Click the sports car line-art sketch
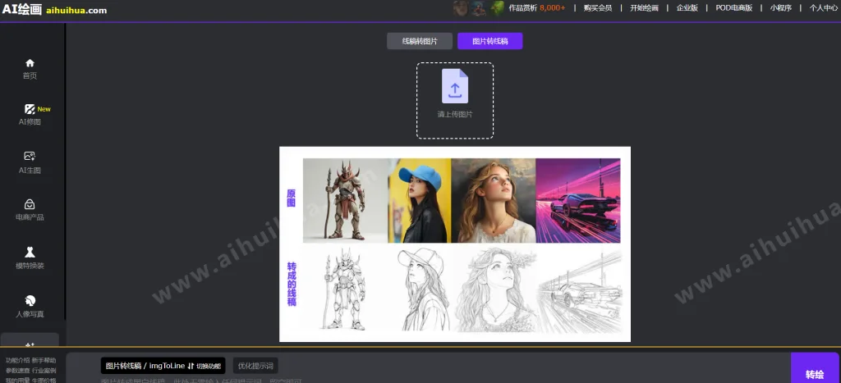This screenshot has height=383, width=841. [x=581, y=292]
